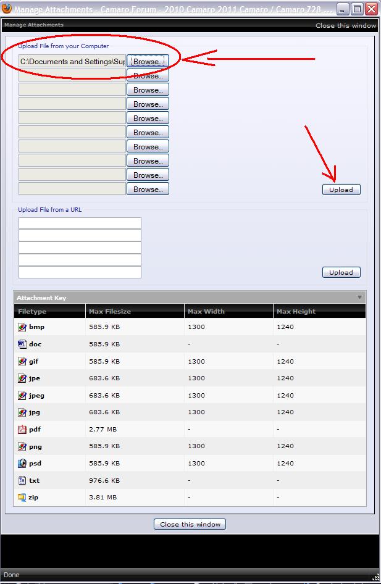The width and height of the screenshot is (381, 584).
Task: Click the zip filetype icon
Action: 22,497
